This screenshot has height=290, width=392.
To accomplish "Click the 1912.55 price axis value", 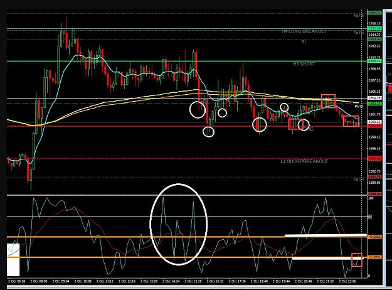I will 374,46.
